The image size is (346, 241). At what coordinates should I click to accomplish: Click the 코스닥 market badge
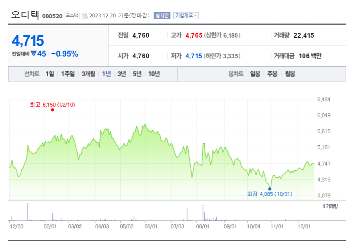point(72,15)
